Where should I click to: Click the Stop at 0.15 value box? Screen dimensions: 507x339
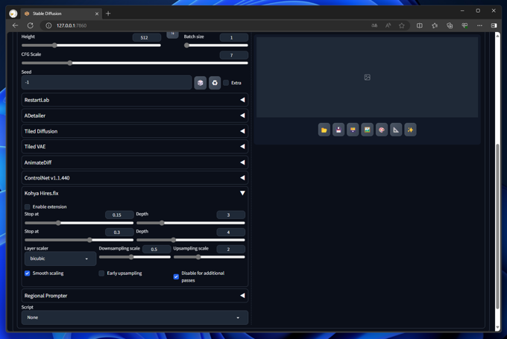[x=119, y=215]
